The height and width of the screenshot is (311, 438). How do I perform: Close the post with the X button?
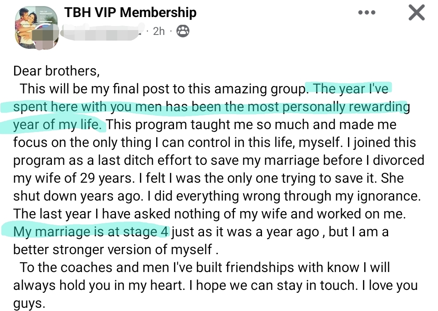point(417,13)
